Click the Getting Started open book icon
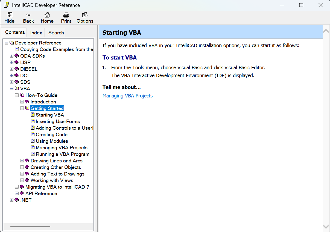Viewport: 330px width, 232px height. coord(27,108)
